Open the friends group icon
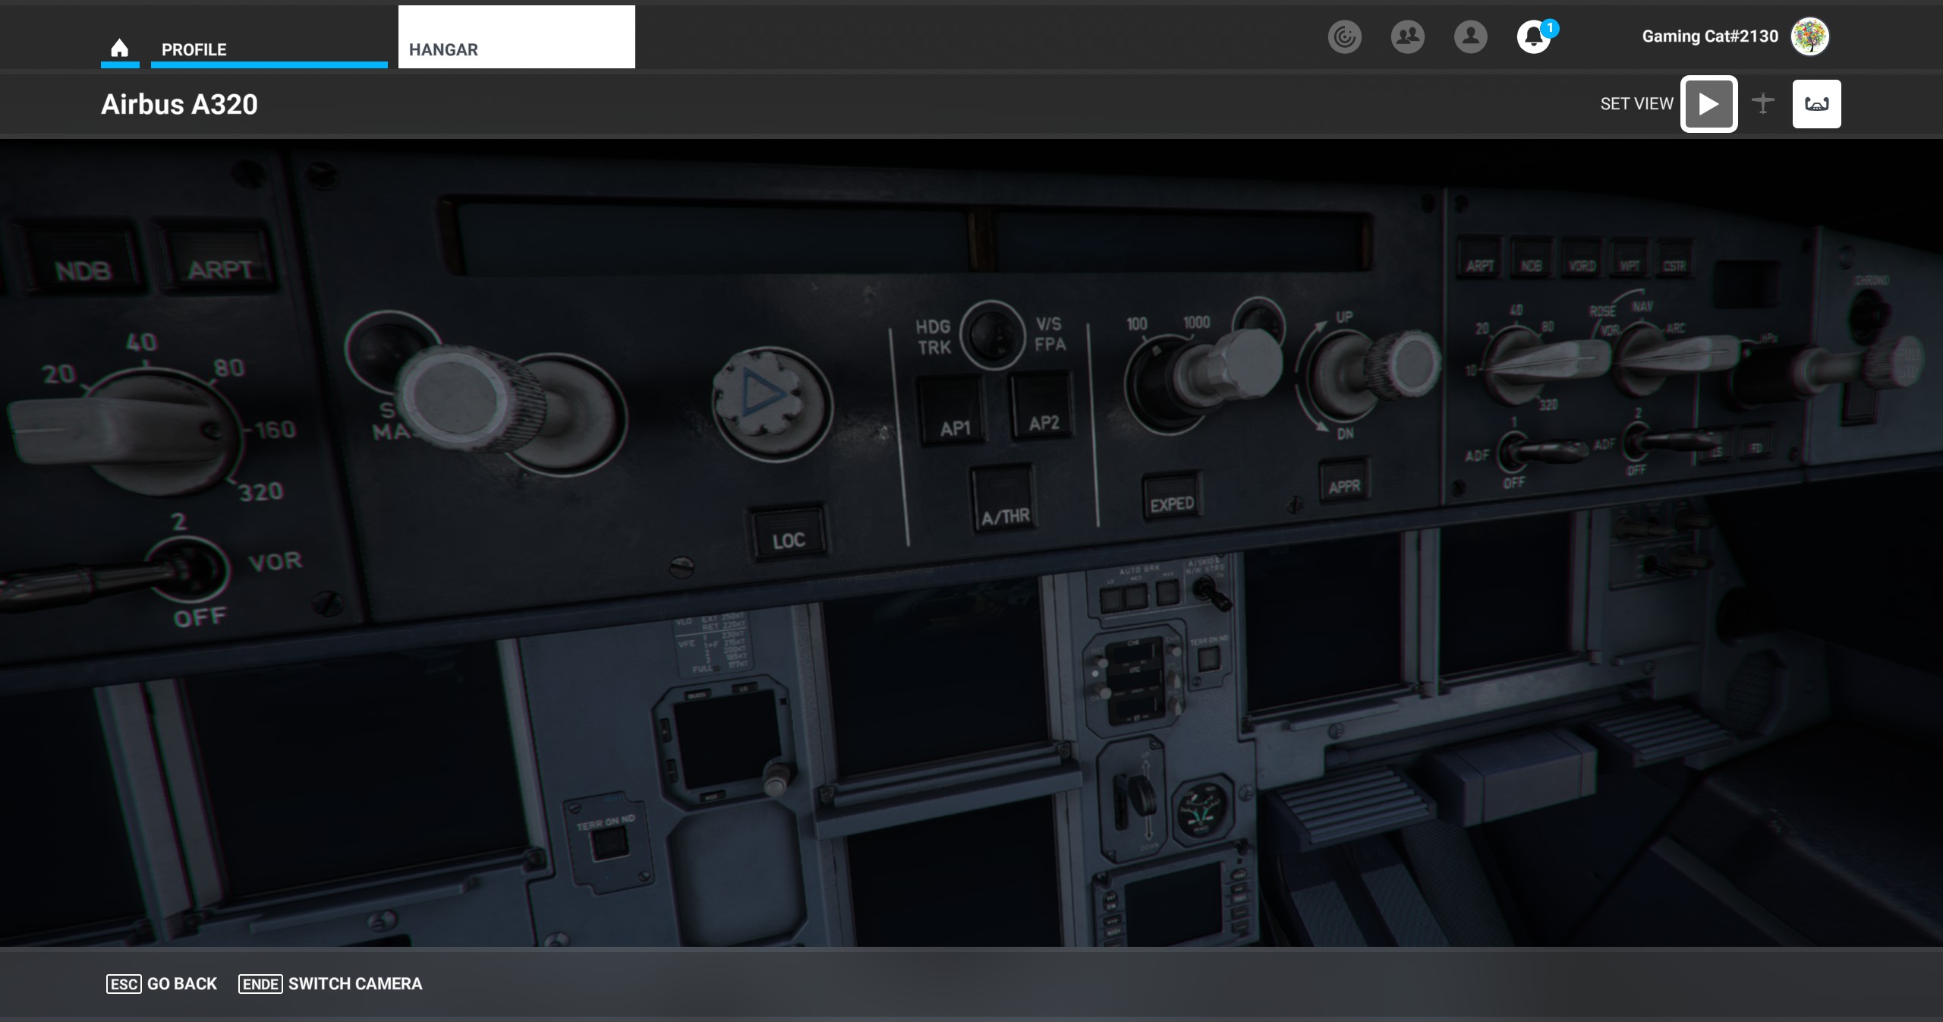 point(1407,36)
